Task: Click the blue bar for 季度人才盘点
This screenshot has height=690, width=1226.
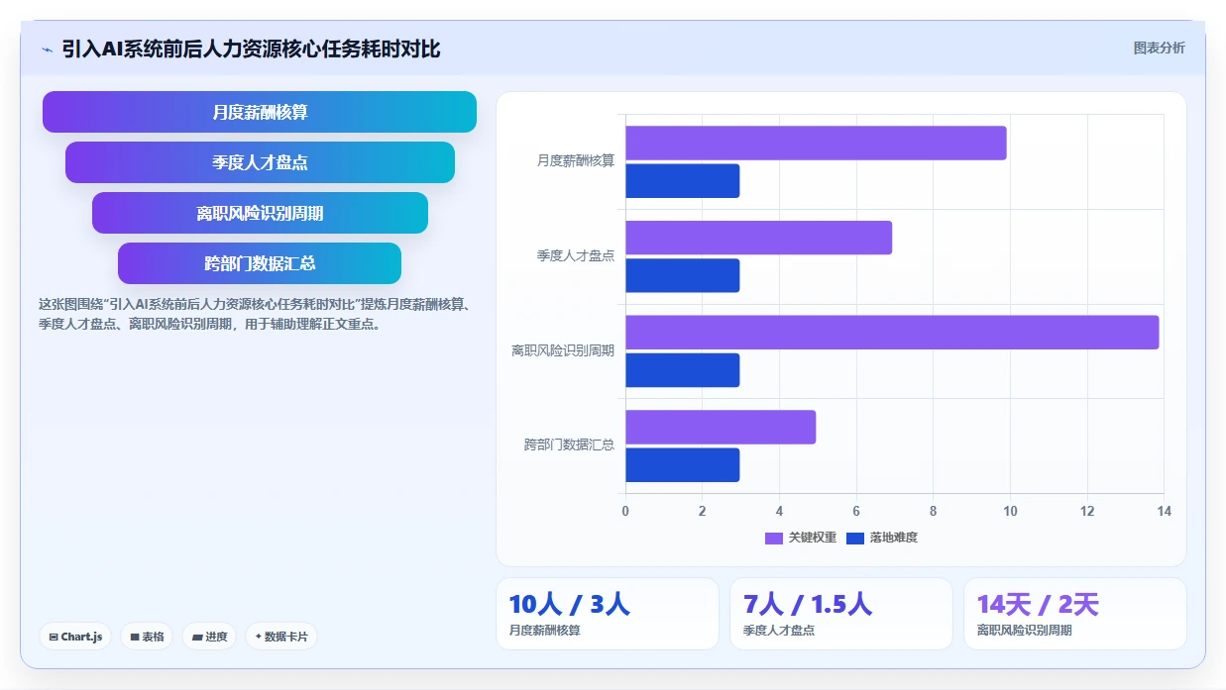Action: click(682, 275)
